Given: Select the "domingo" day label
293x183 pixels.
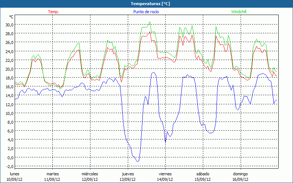Looking at the screenshot, I should click(240, 174).
